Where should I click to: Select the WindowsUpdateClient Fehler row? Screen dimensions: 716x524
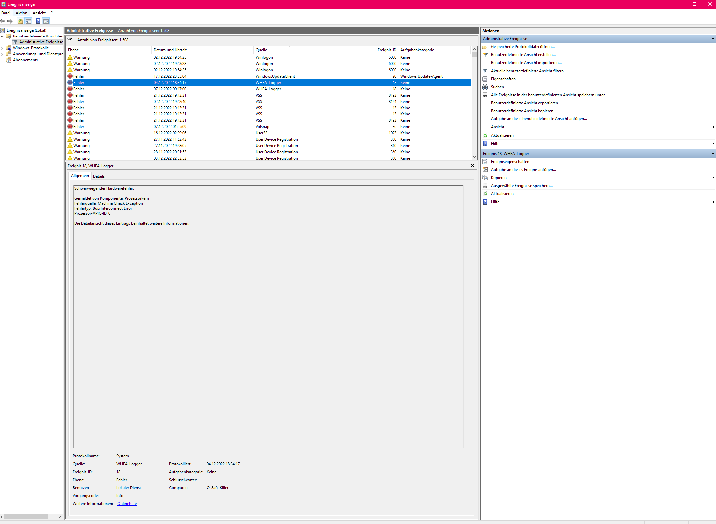click(x=268, y=76)
